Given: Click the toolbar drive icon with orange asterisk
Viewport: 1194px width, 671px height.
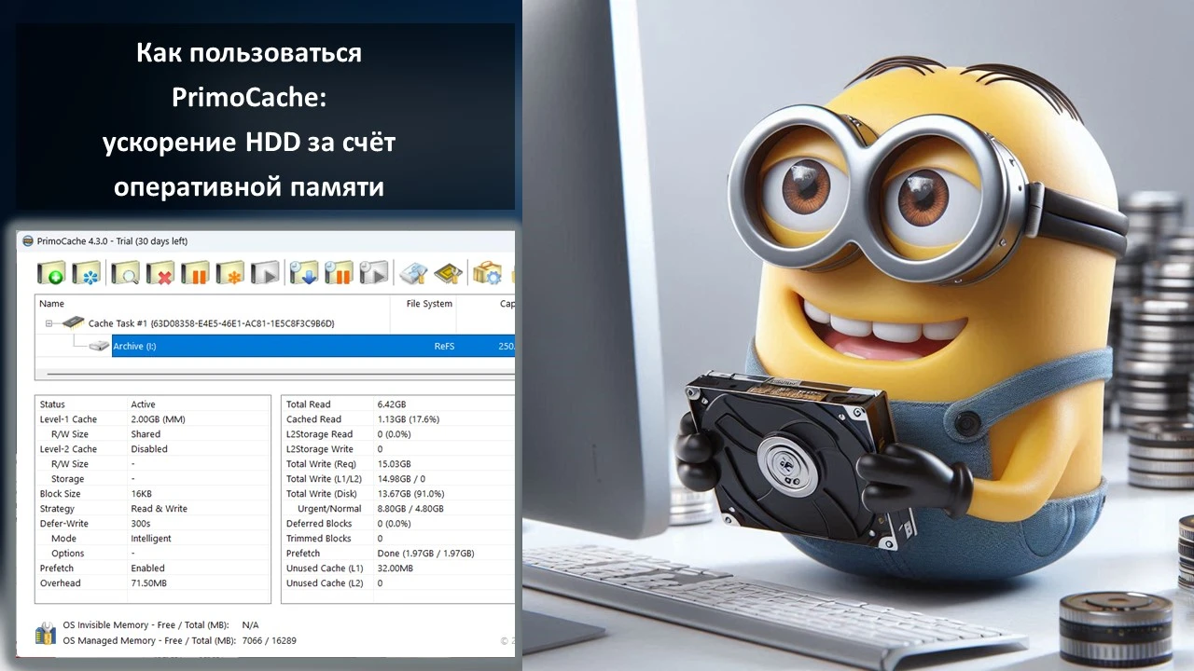Looking at the screenshot, I should 230,272.
